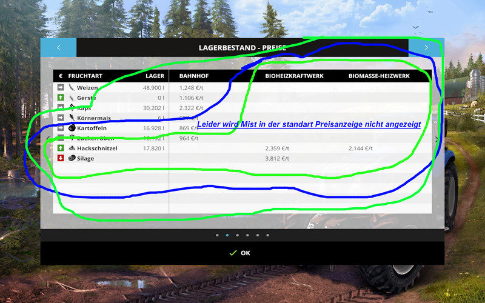Go to the next page with the top-right arrow

[x=426, y=47]
